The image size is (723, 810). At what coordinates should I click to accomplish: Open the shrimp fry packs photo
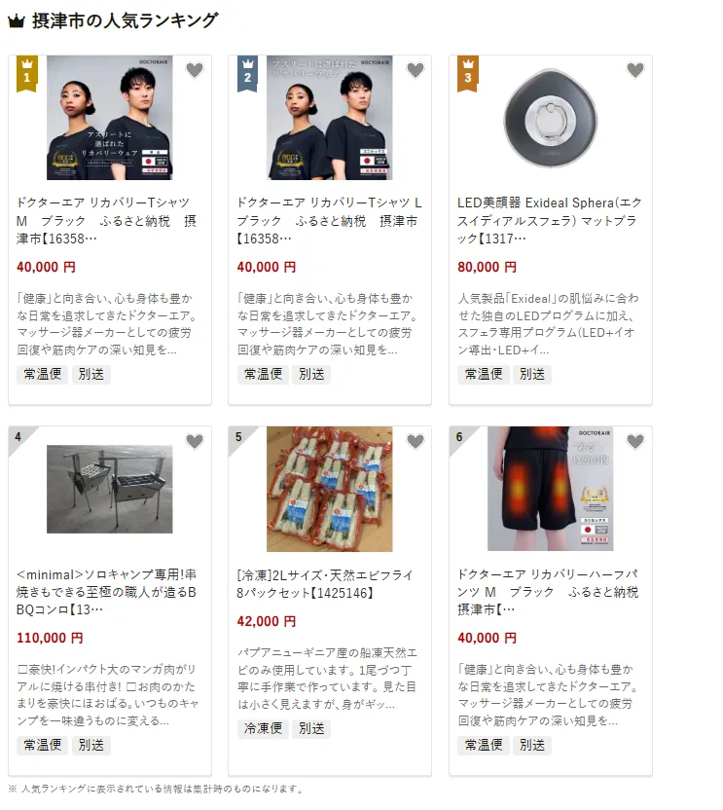pyautogui.click(x=330, y=489)
